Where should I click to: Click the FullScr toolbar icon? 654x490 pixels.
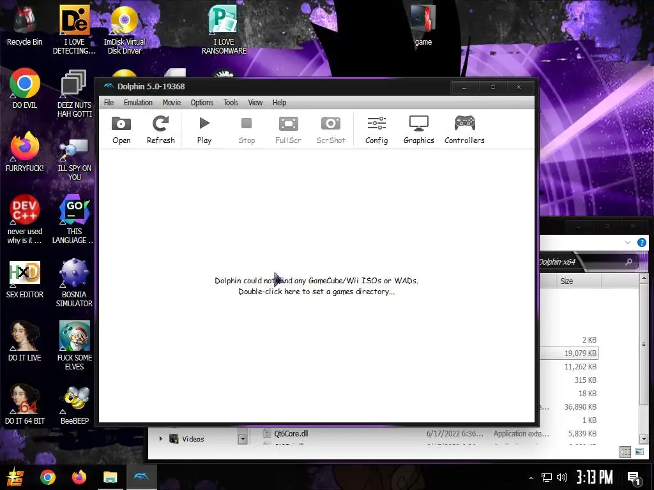pyautogui.click(x=288, y=130)
